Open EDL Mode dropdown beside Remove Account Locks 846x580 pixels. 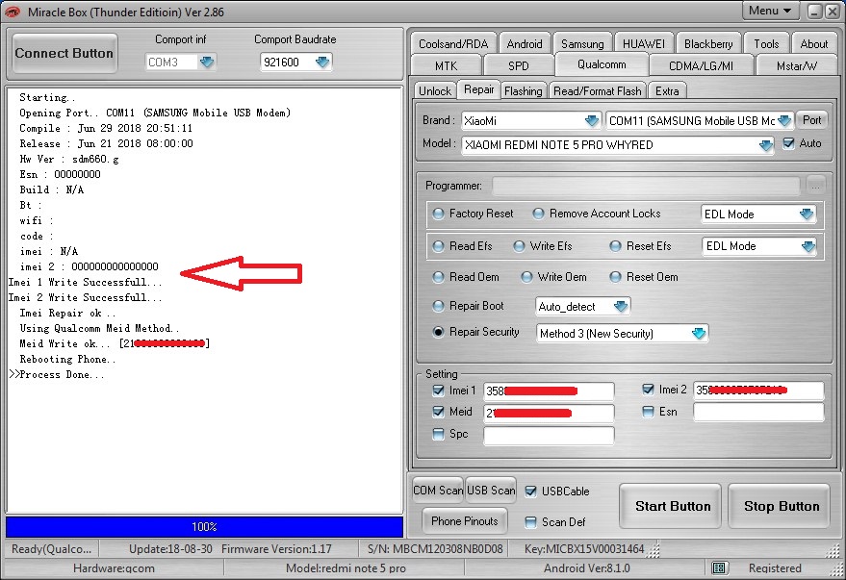(x=807, y=214)
